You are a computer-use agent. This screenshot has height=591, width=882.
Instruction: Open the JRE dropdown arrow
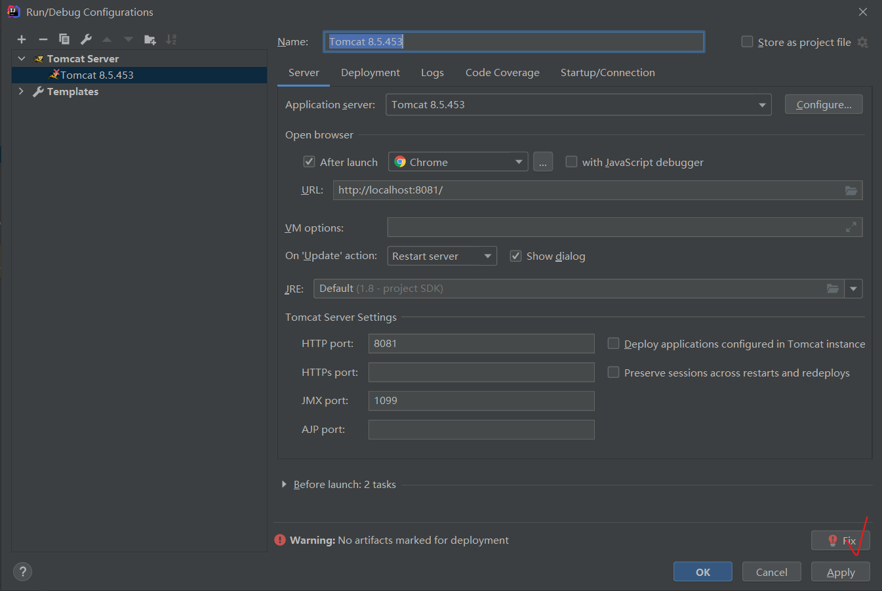click(853, 289)
